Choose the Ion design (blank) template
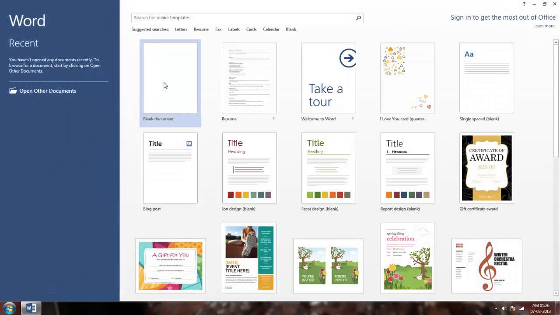 [x=249, y=168]
